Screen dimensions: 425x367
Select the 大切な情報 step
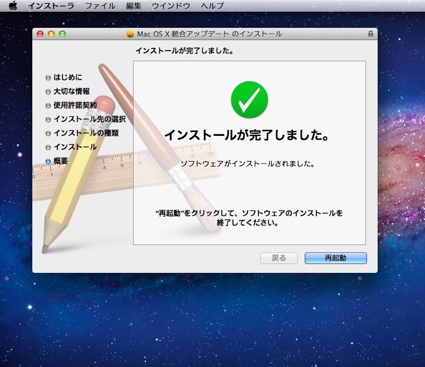point(71,91)
